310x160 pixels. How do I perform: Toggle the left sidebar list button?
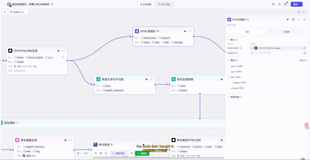pyautogui.click(x=5, y=12)
